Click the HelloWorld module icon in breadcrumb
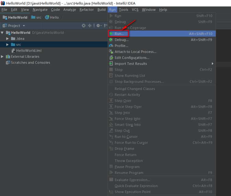Image resolution: width=231 pixels, height=196 pixels. (5, 17)
